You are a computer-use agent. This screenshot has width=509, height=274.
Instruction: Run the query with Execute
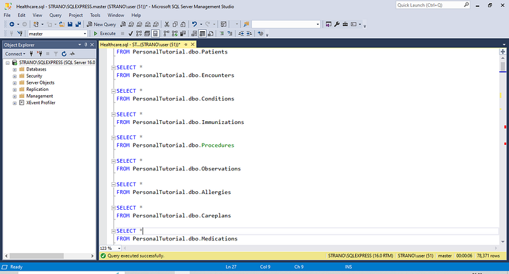104,34
